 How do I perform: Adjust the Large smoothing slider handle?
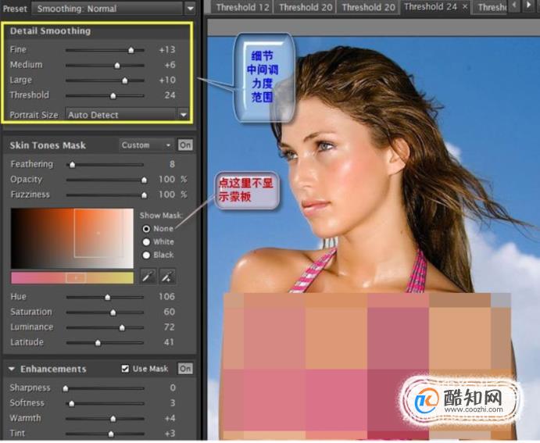125,80
